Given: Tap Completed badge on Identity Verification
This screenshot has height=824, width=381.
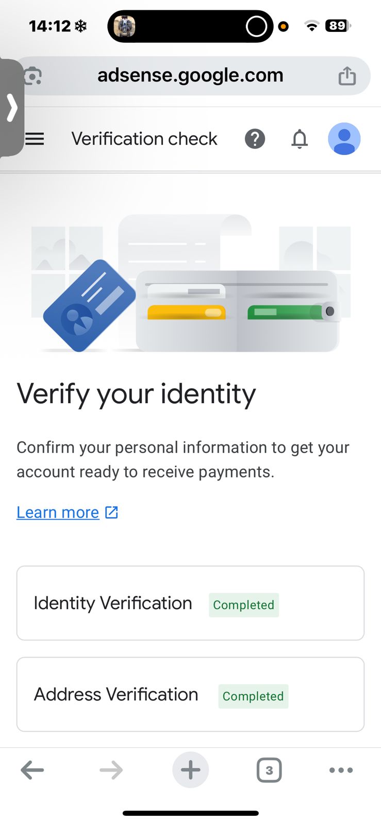Looking at the screenshot, I should click(x=243, y=605).
